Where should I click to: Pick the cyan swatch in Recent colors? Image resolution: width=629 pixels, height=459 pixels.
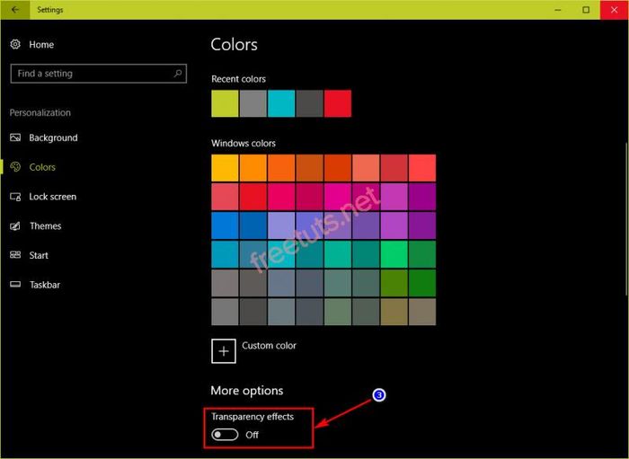pyautogui.click(x=281, y=103)
